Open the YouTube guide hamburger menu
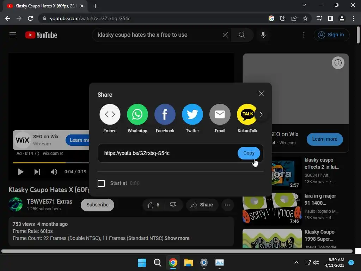Screen dimensions: 361x271 [x=13, y=35]
